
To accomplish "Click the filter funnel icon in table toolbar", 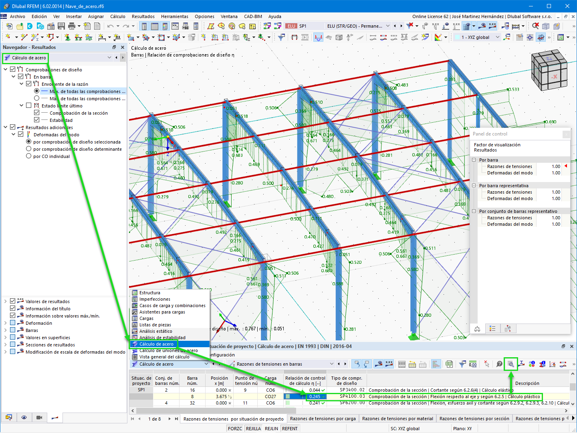I will click(x=462, y=364).
